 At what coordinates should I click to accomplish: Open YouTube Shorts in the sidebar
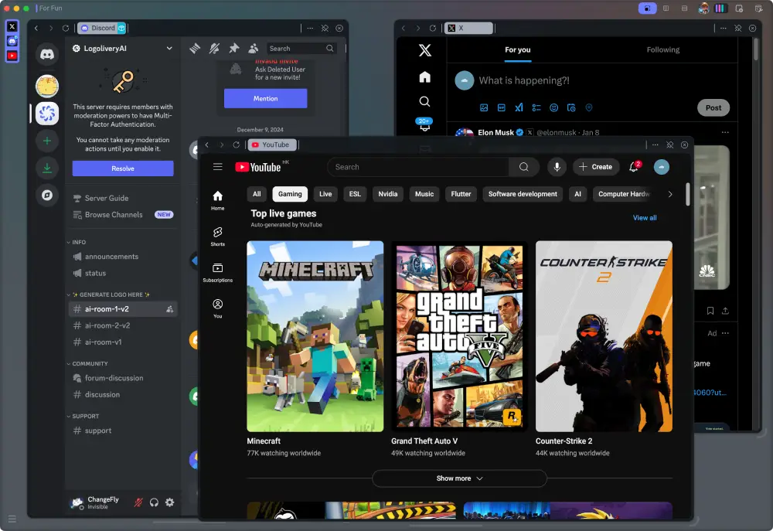tap(218, 236)
